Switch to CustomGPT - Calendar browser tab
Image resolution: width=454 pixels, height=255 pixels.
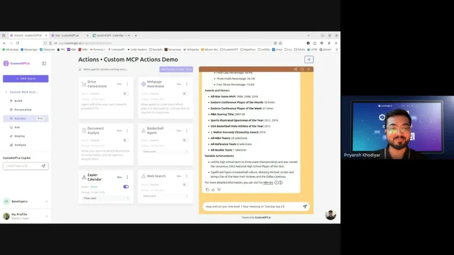(110, 35)
